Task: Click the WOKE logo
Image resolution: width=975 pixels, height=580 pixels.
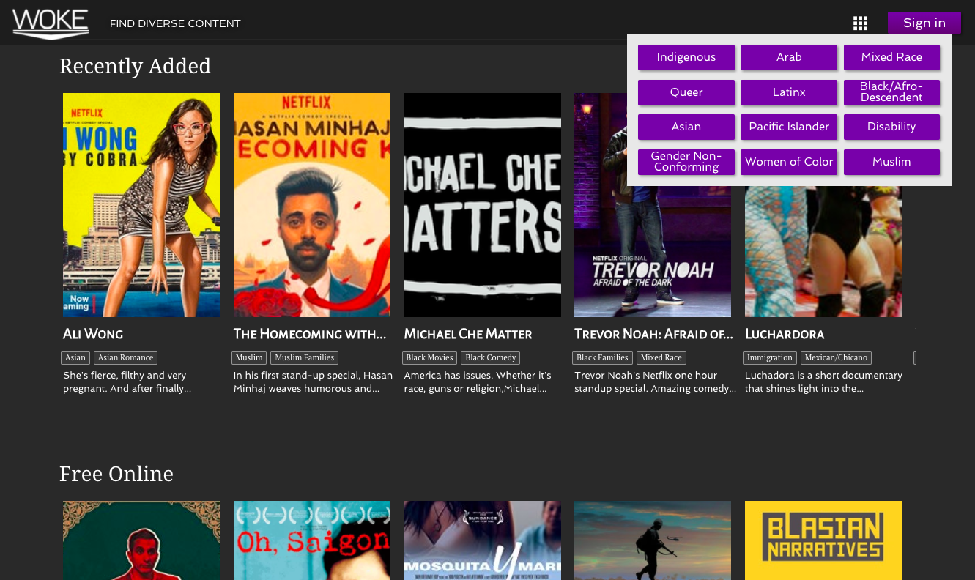Action: coord(51,23)
